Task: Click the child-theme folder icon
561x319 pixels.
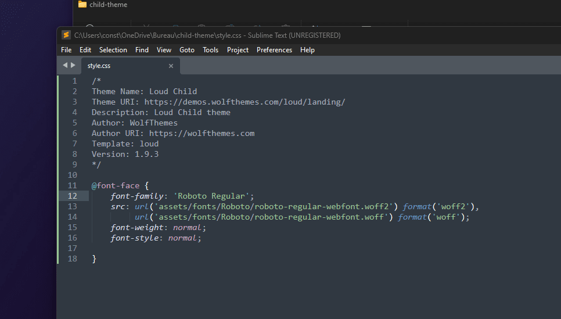Action: [x=82, y=4]
